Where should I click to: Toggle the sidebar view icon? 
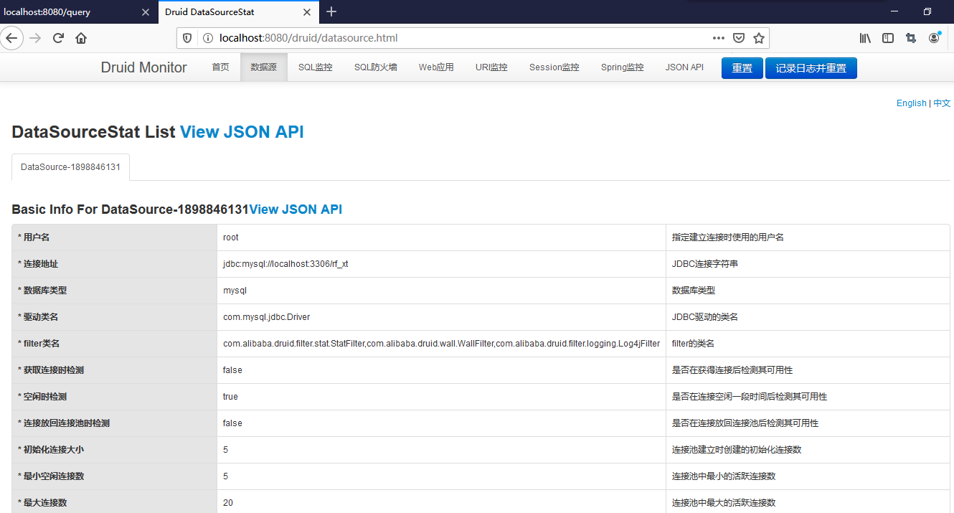click(x=888, y=38)
